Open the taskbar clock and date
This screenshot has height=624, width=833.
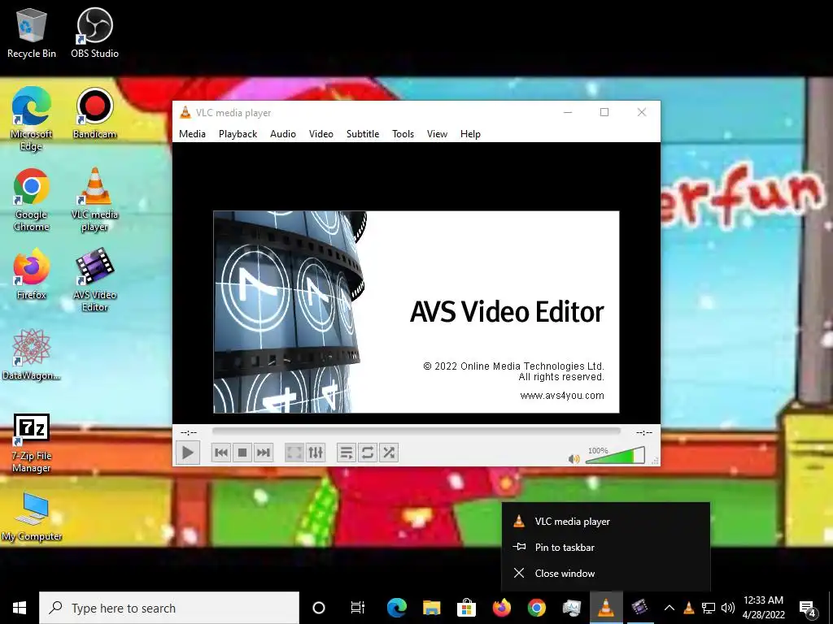click(x=763, y=608)
